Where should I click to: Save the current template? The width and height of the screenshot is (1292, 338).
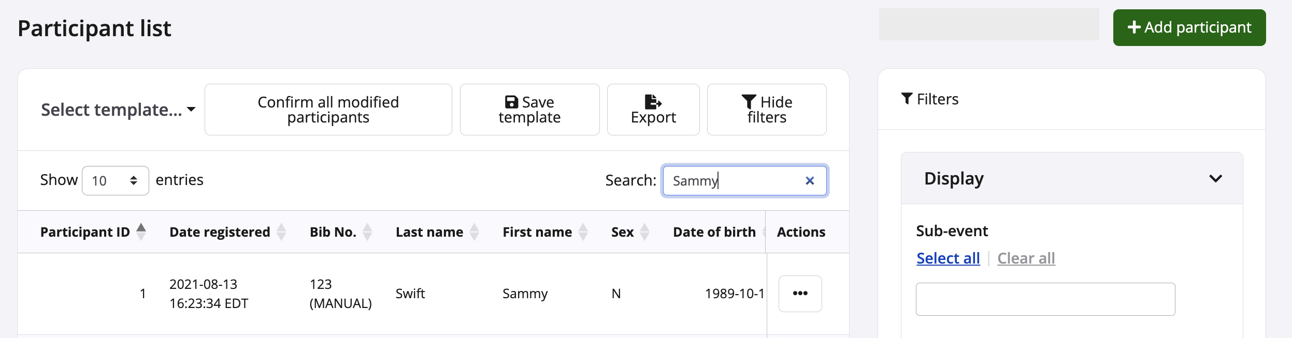[529, 110]
